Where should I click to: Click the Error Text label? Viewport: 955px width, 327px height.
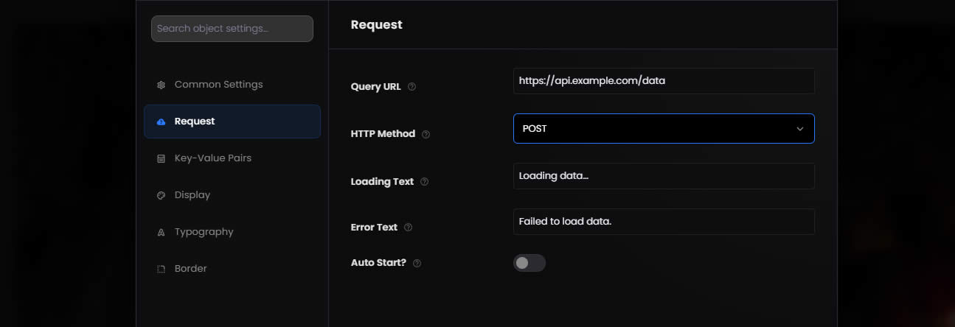tap(374, 227)
